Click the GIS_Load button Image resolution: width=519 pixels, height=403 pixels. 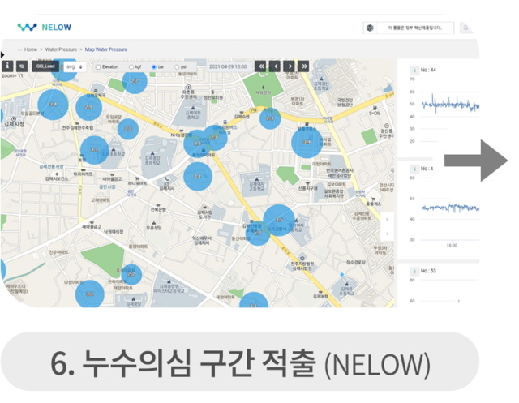coord(45,66)
